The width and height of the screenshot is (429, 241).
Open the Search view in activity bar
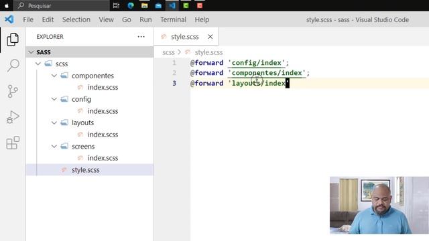(13, 66)
